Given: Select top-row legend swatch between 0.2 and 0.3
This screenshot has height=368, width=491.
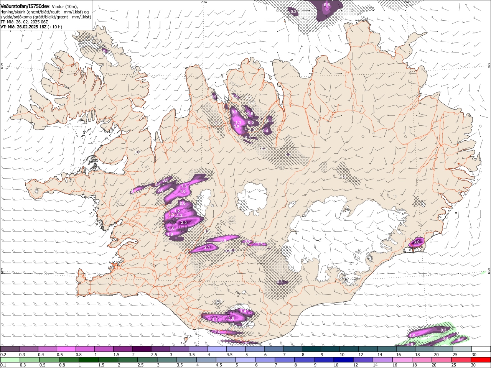Looking at the screenshot, I should pyautogui.click(x=10, y=349).
